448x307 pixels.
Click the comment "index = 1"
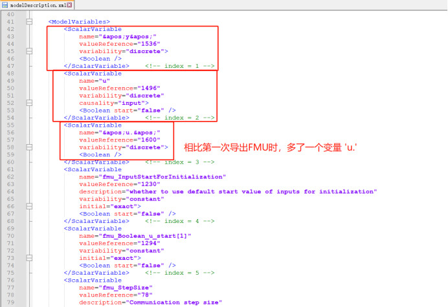coord(180,66)
